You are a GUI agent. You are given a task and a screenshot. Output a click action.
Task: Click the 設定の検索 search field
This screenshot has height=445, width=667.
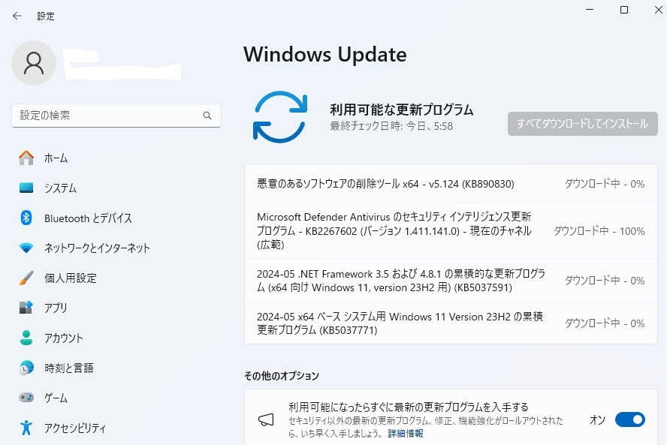(109, 116)
